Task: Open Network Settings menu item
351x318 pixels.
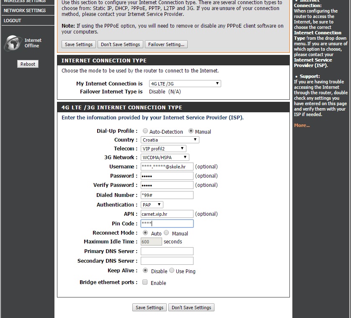Action: (25, 10)
